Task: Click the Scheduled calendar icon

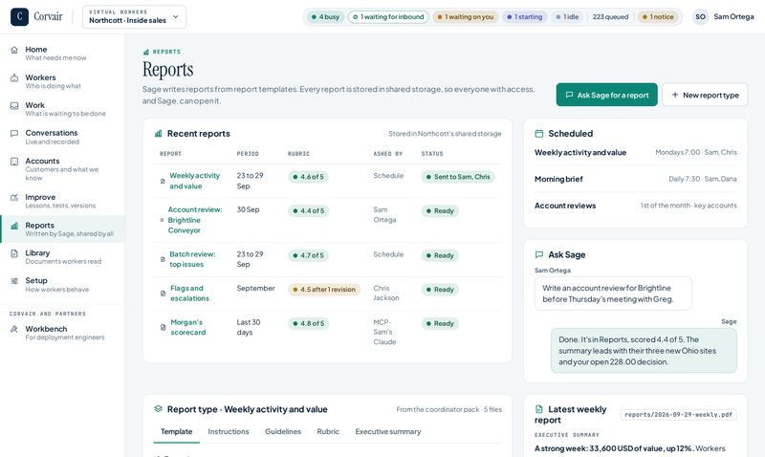Action: pyautogui.click(x=539, y=134)
